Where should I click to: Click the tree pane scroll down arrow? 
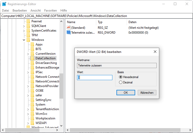[61, 126]
